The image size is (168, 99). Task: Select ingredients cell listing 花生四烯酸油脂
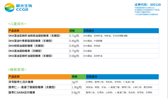click(x=121, y=36)
